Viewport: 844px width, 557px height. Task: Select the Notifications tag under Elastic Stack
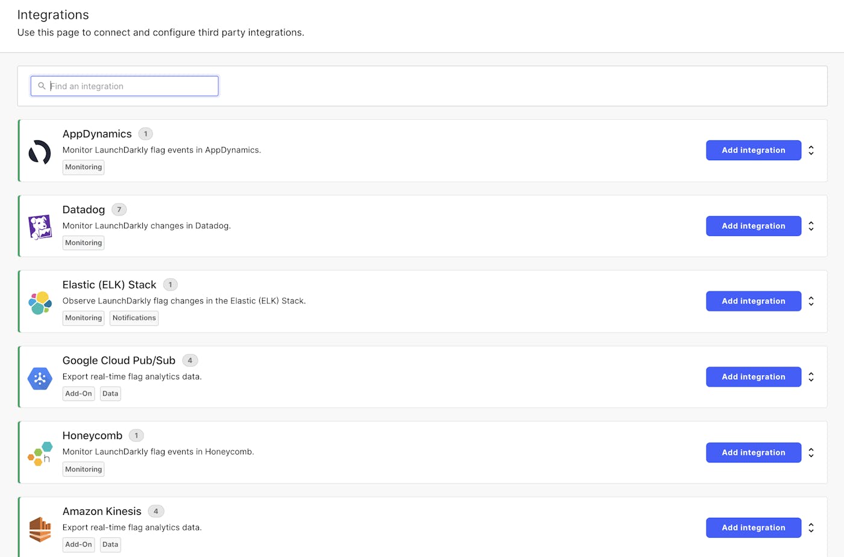[x=134, y=318]
